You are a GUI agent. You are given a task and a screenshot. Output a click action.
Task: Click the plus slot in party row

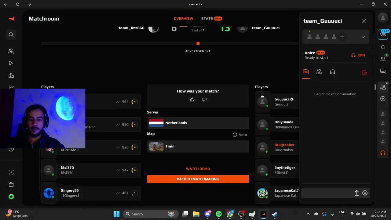pyautogui.click(x=342, y=37)
